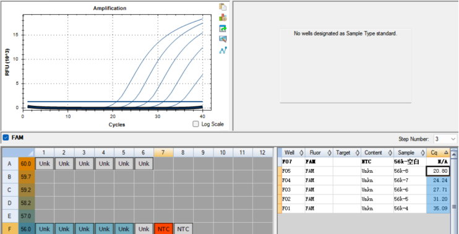Click the export chart icon with green arrow

pyautogui.click(x=223, y=28)
